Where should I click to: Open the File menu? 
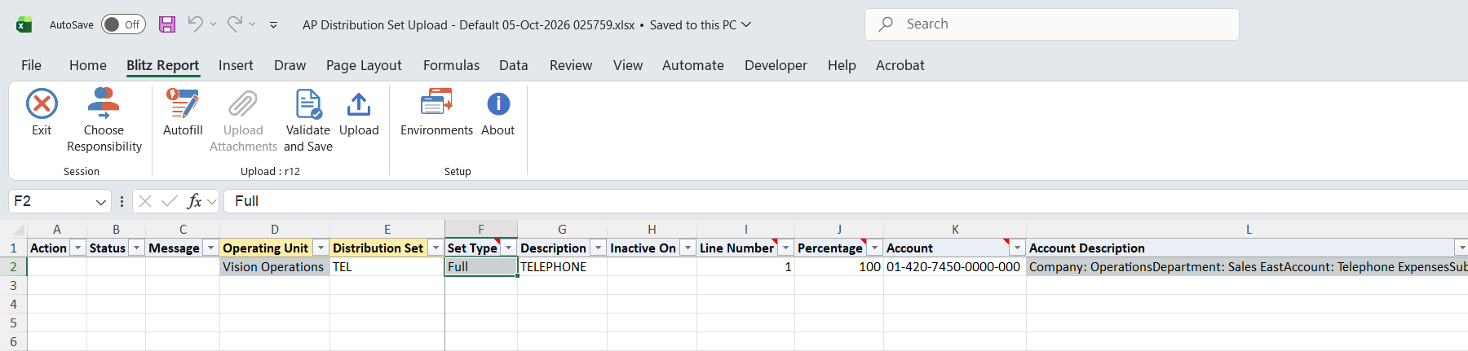(31, 65)
